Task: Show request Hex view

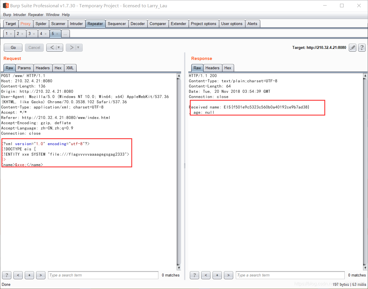Action: (58, 68)
